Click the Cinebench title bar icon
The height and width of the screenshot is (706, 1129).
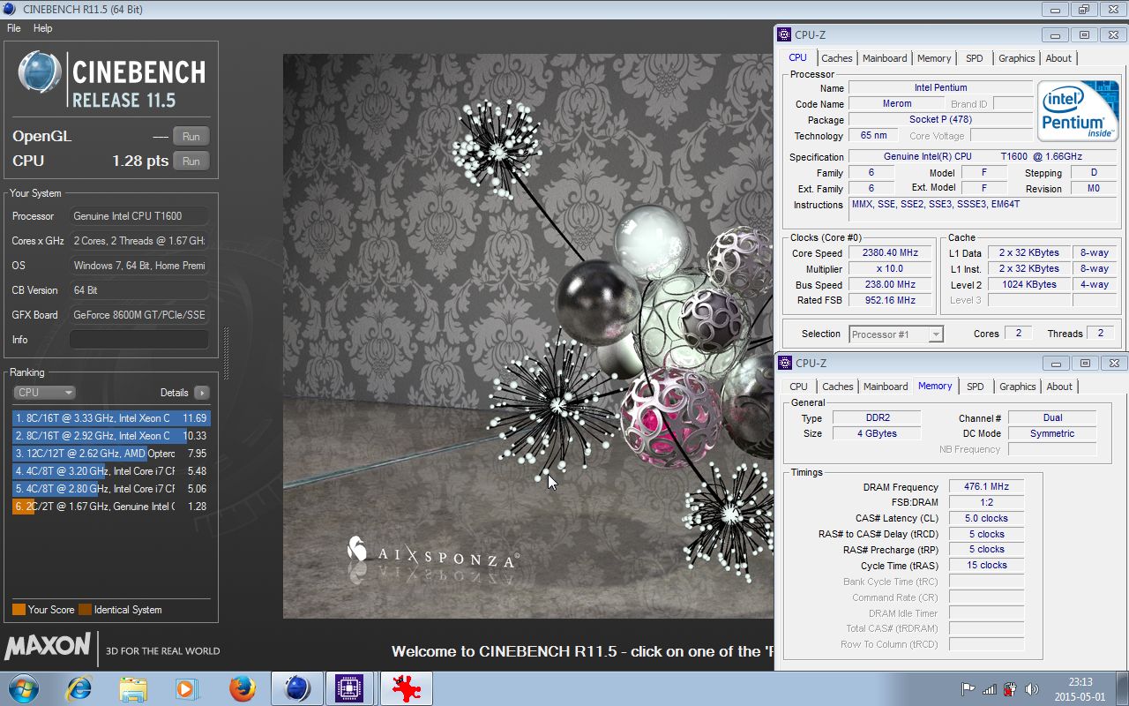pyautogui.click(x=11, y=9)
